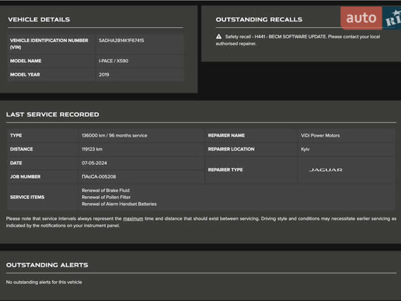
Task: Click the underlined word maximum in the note
Action: pos(133,219)
